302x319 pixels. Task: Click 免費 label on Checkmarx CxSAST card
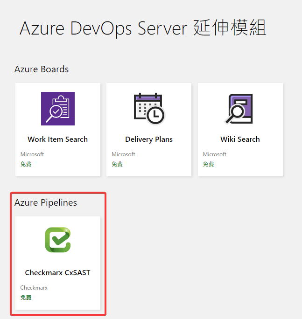[x=26, y=298]
